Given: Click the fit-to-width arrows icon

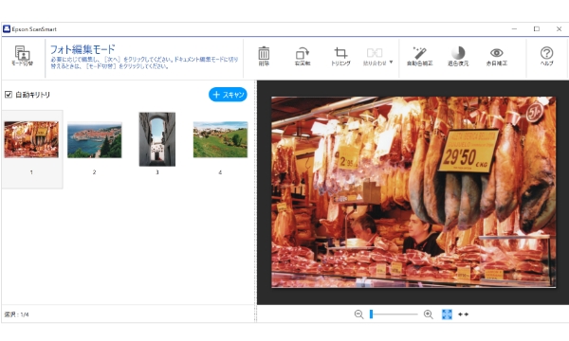Looking at the screenshot, I should (464, 314).
